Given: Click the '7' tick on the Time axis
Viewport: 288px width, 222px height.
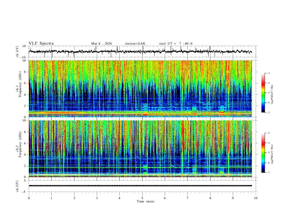Looking at the screenshot, I should click(x=188, y=198).
